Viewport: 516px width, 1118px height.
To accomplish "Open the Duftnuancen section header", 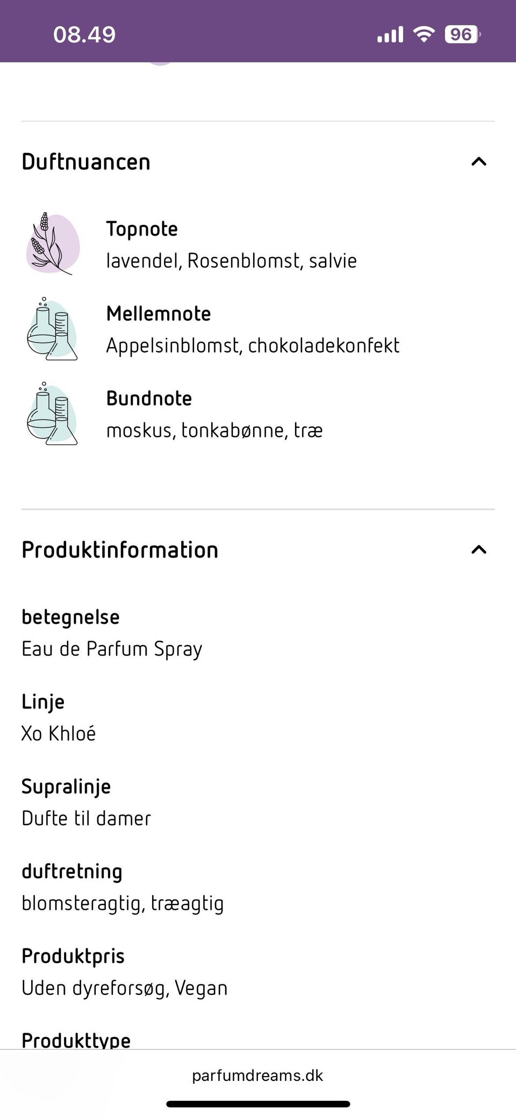I will (x=86, y=161).
